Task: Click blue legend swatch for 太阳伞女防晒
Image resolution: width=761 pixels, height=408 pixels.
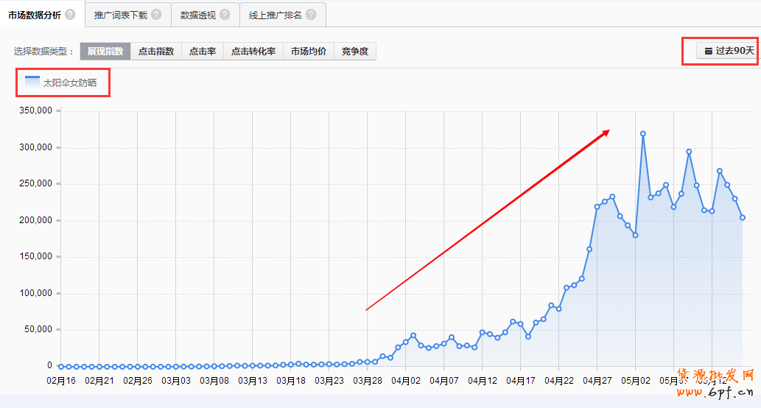Action: 32,82
